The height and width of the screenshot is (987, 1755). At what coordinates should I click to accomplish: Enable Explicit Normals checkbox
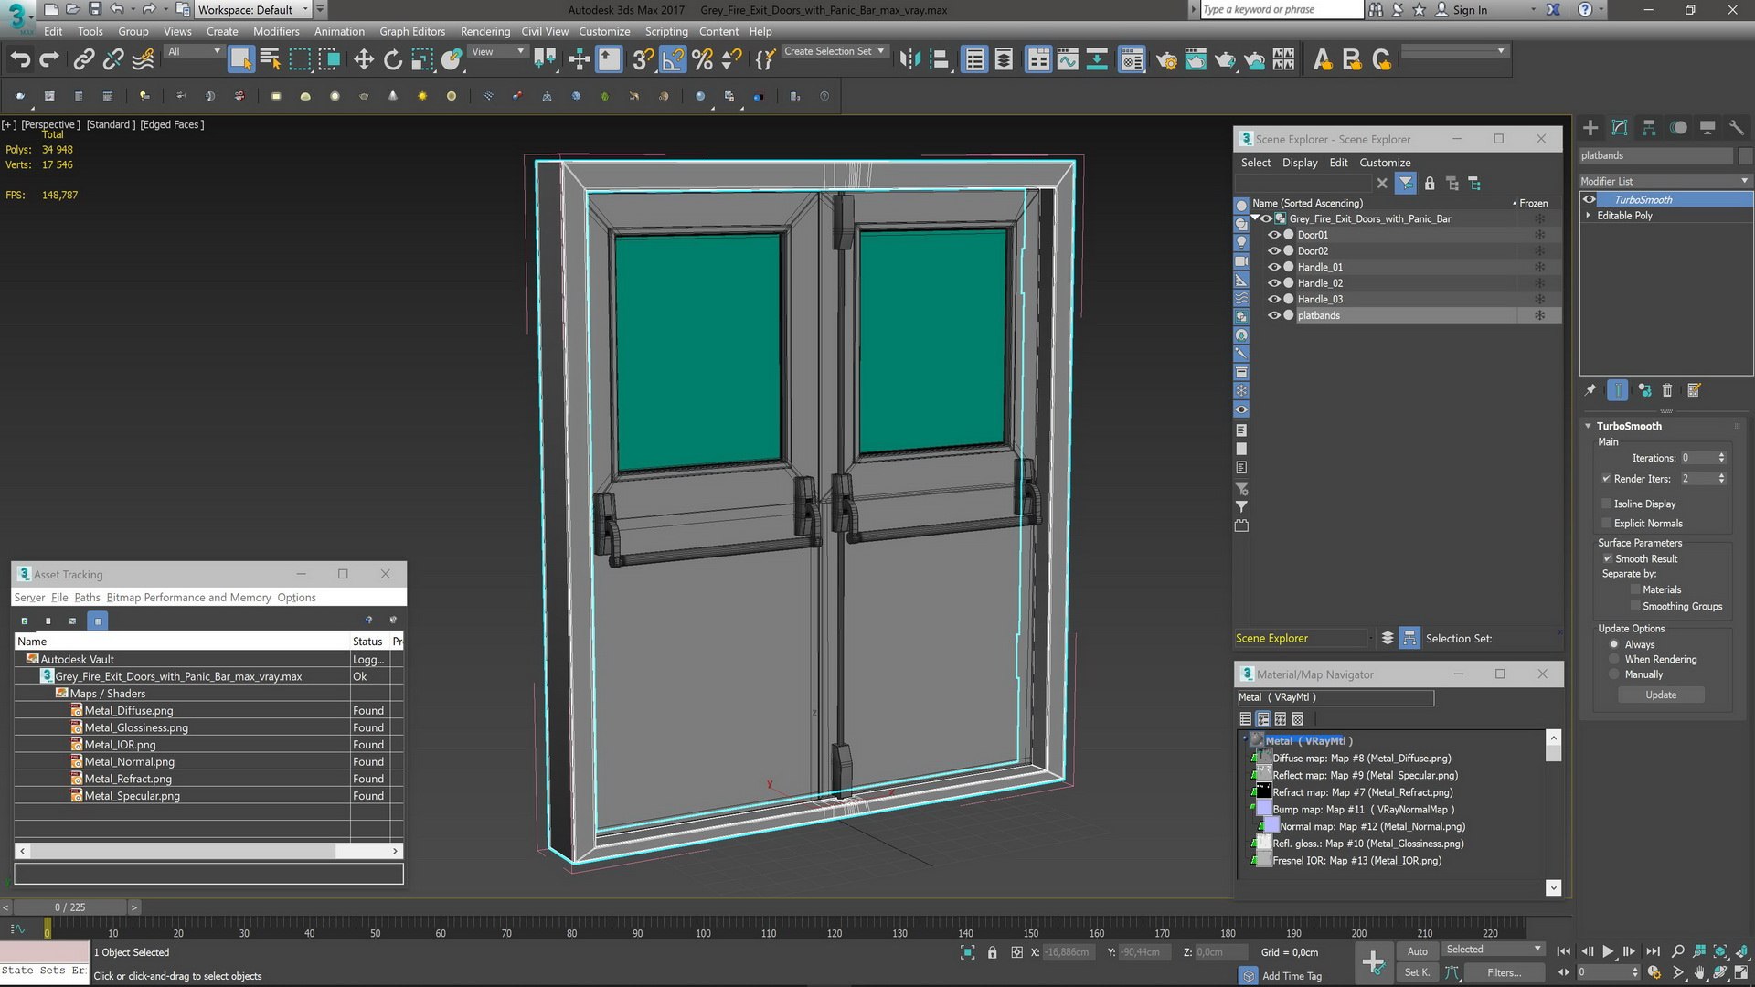(x=1606, y=524)
